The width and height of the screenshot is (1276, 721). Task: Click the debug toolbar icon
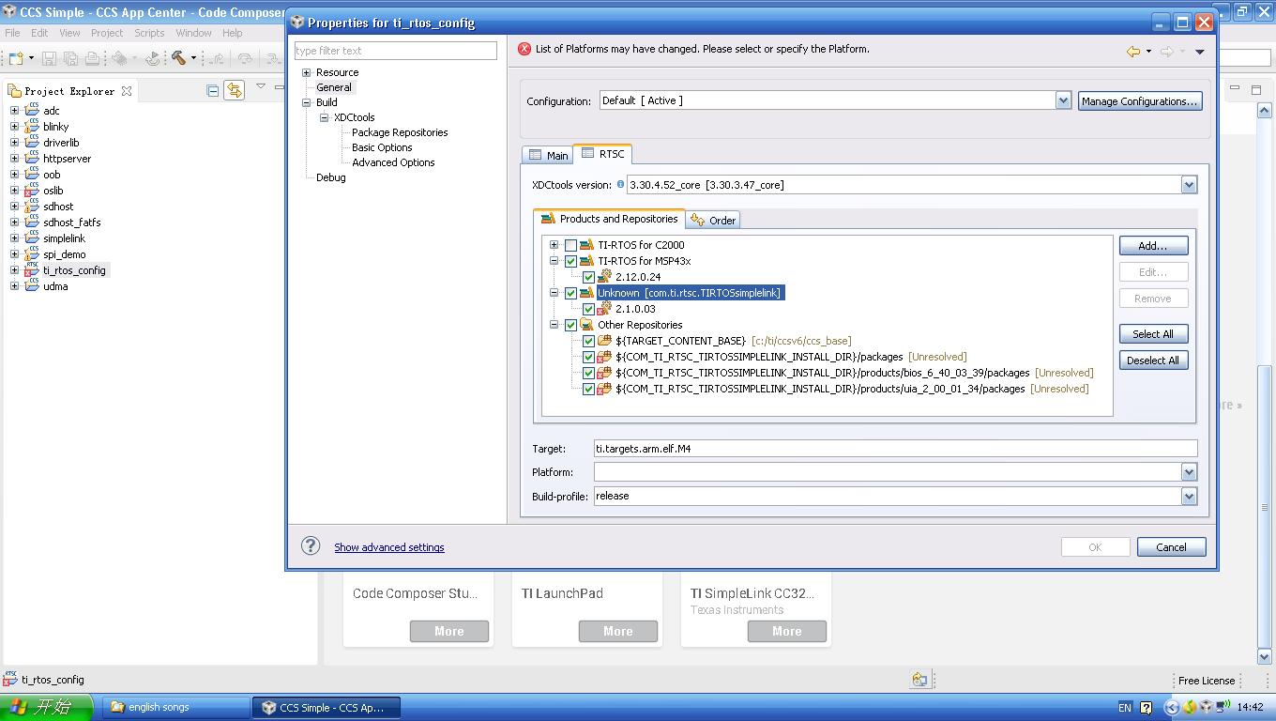[120, 58]
